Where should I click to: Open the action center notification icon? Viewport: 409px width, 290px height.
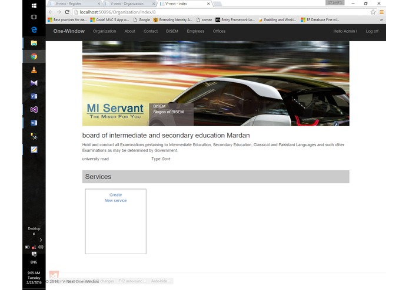coord(34,254)
